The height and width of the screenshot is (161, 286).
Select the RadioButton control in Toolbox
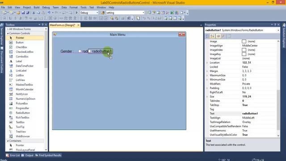pos(25,113)
